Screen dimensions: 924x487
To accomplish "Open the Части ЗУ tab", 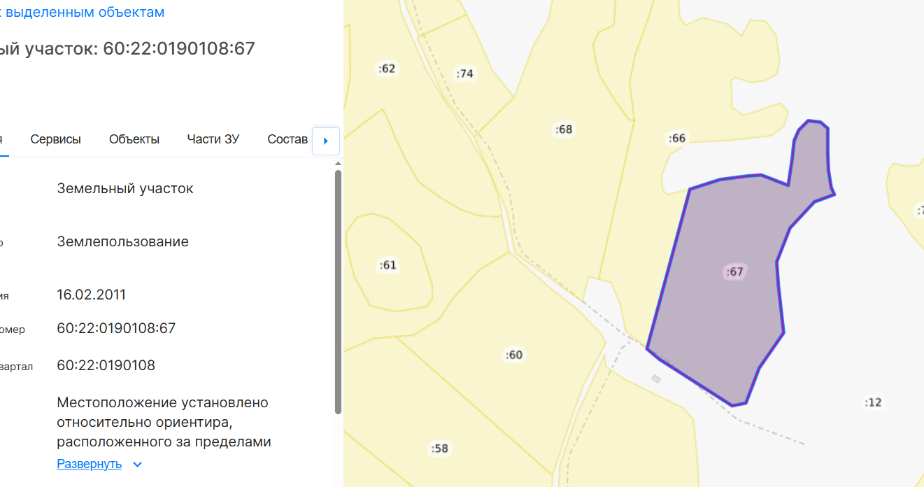I will click(213, 139).
